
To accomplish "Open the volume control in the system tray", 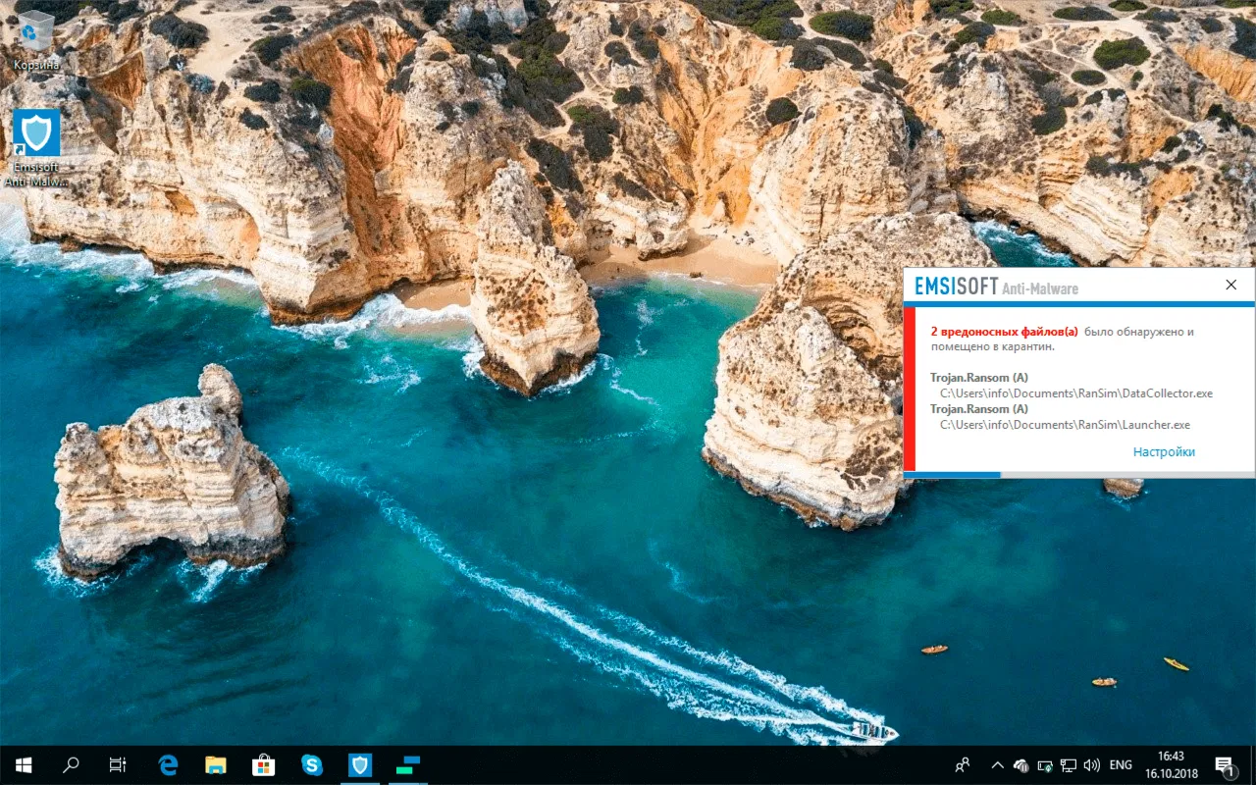I will point(1092,765).
